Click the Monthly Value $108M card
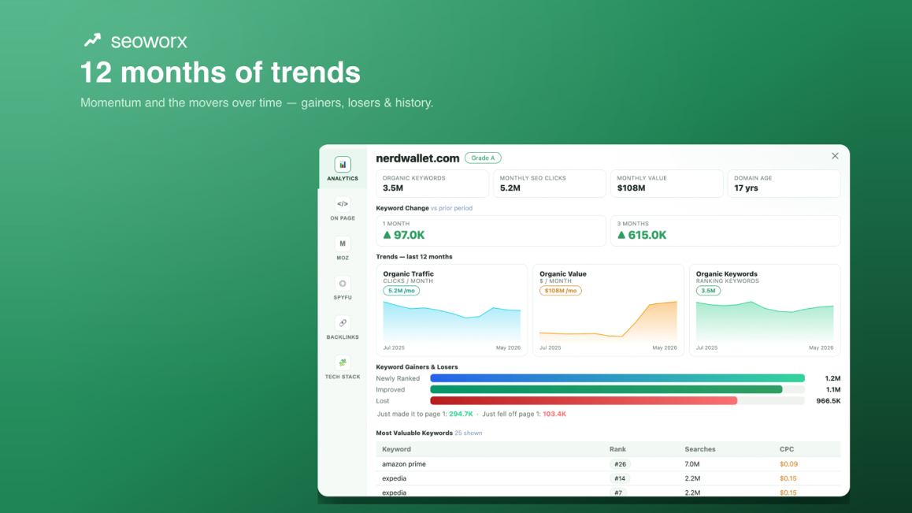912x513 pixels. (x=666, y=184)
